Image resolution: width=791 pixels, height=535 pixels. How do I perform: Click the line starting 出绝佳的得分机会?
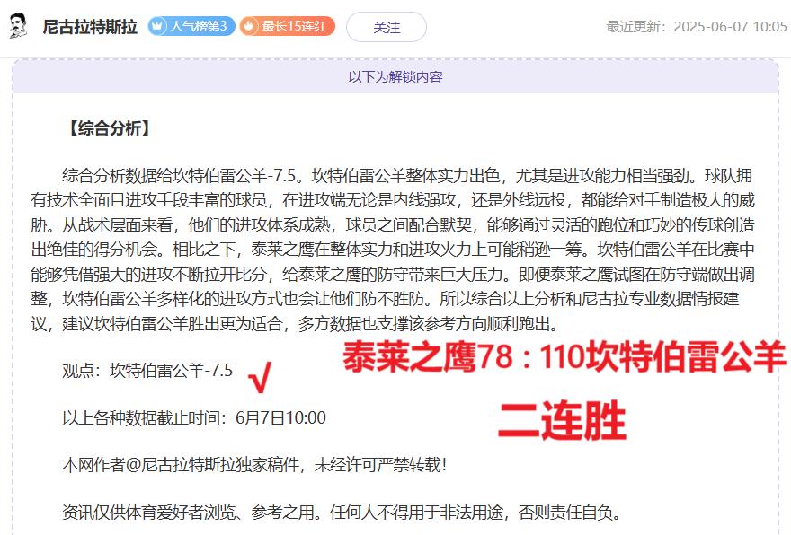tap(393, 250)
